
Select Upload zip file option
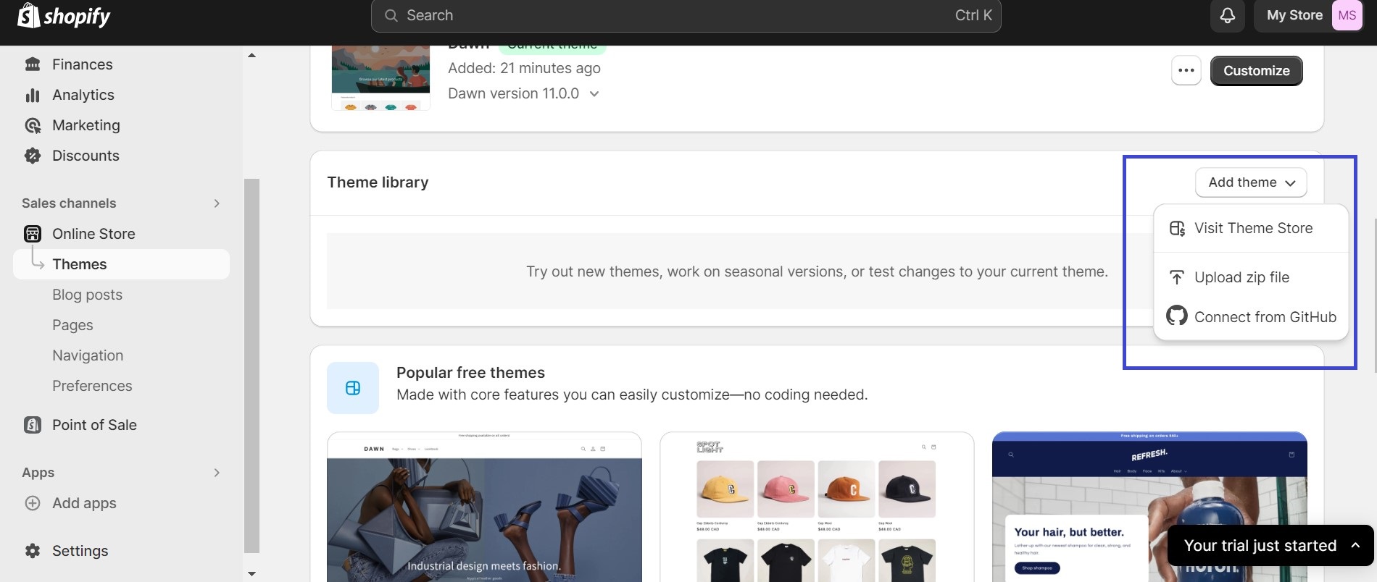coord(1251,277)
